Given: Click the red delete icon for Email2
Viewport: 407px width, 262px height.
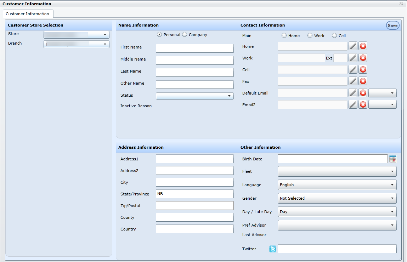Looking at the screenshot, I should [363, 104].
